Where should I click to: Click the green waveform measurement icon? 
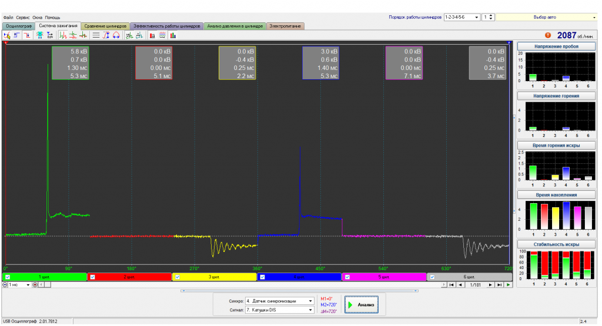(129, 35)
